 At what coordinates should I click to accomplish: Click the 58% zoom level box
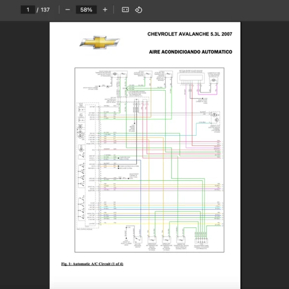86,10
